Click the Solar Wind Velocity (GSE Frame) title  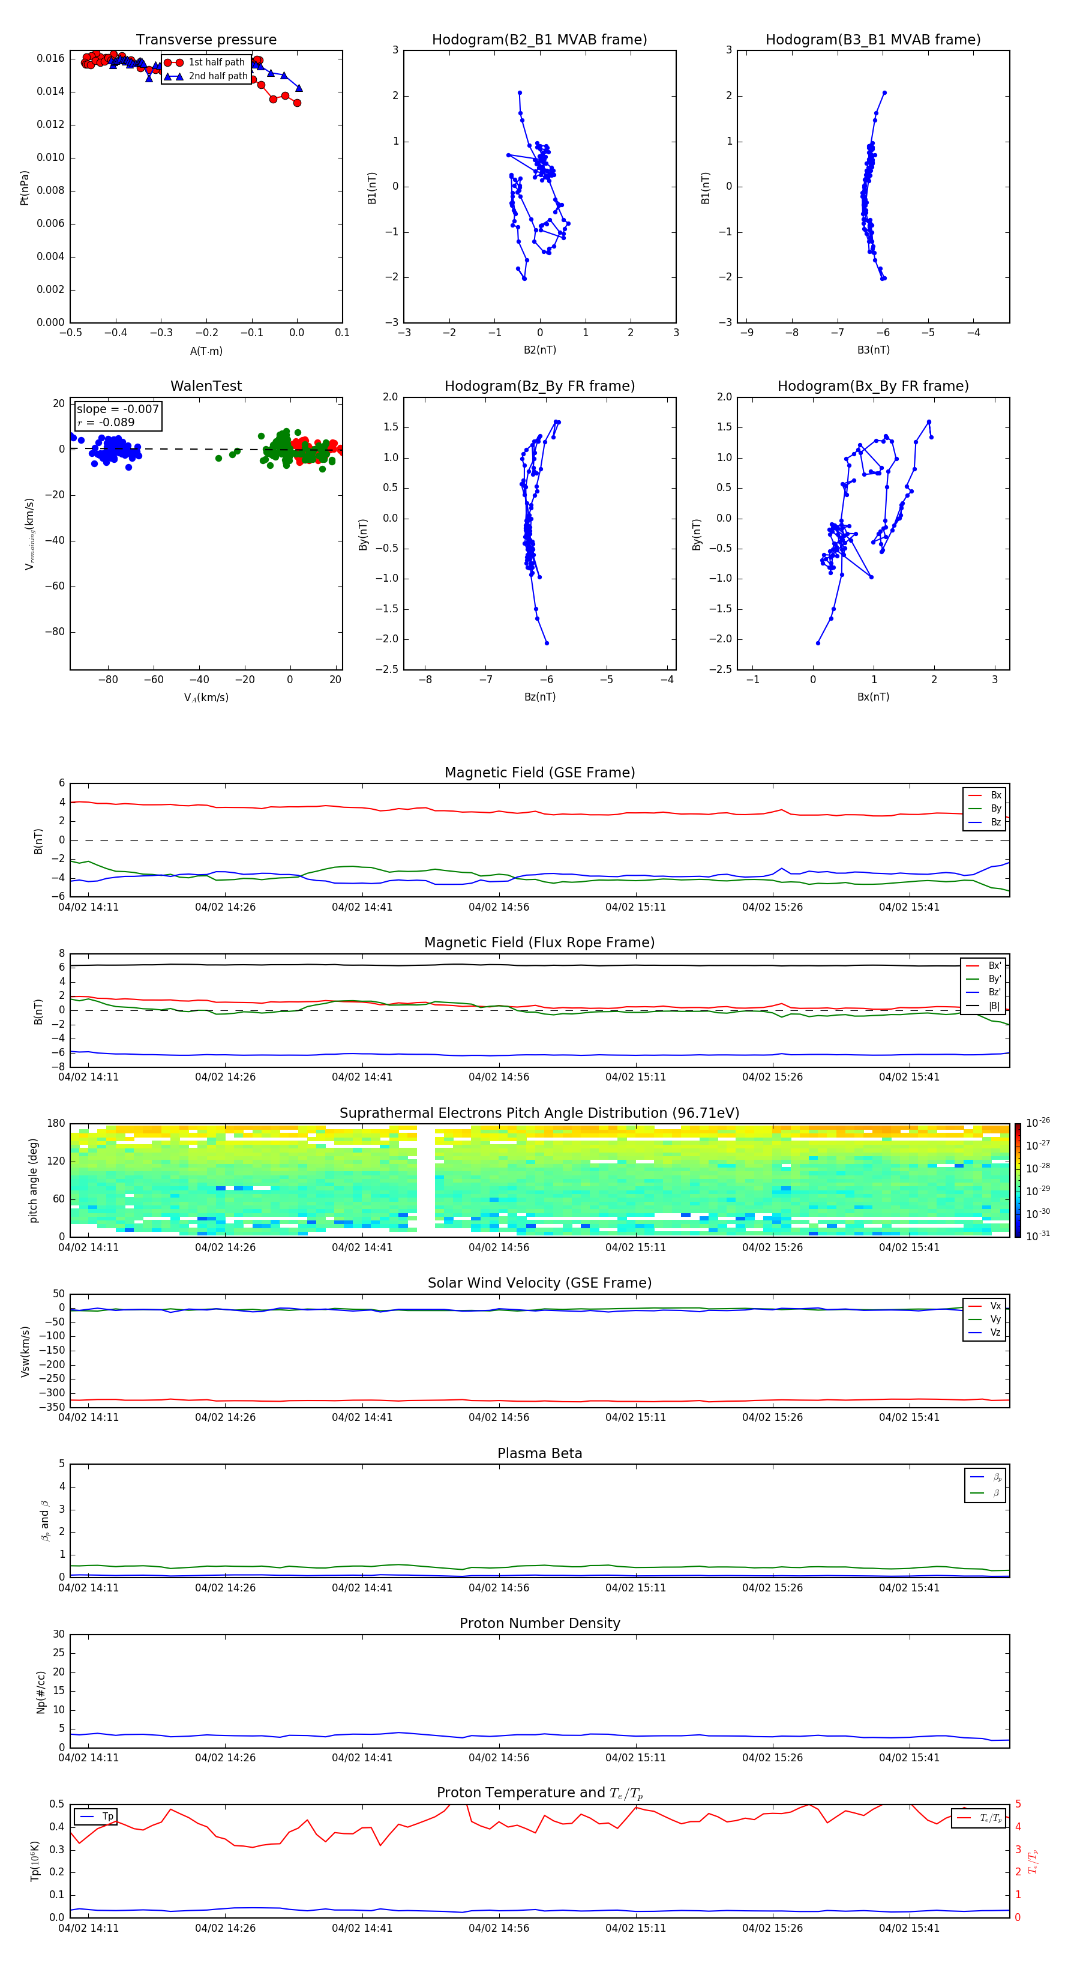pyautogui.click(x=539, y=1283)
